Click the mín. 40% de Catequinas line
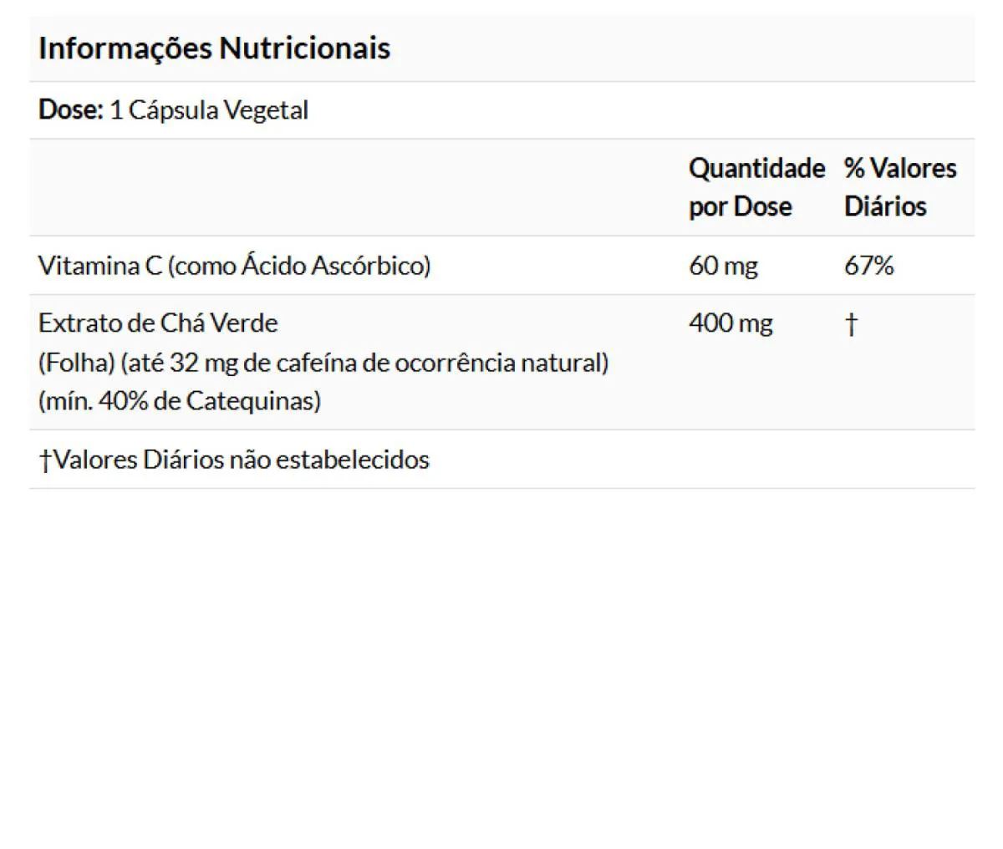1003x849 pixels. tap(180, 401)
